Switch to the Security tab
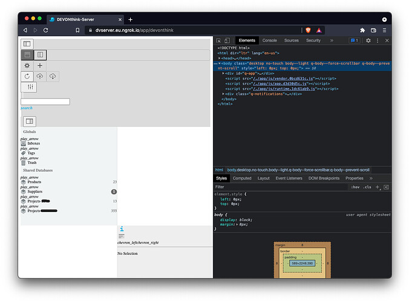Screen dimensions: 409x302 click(x=313, y=40)
